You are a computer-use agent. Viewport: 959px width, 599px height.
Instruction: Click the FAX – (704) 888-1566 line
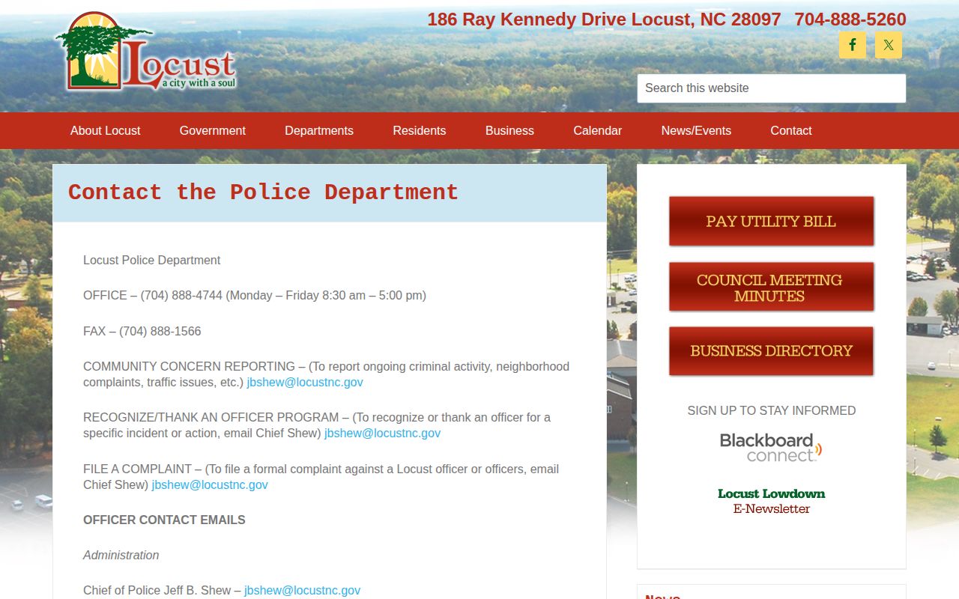point(142,331)
